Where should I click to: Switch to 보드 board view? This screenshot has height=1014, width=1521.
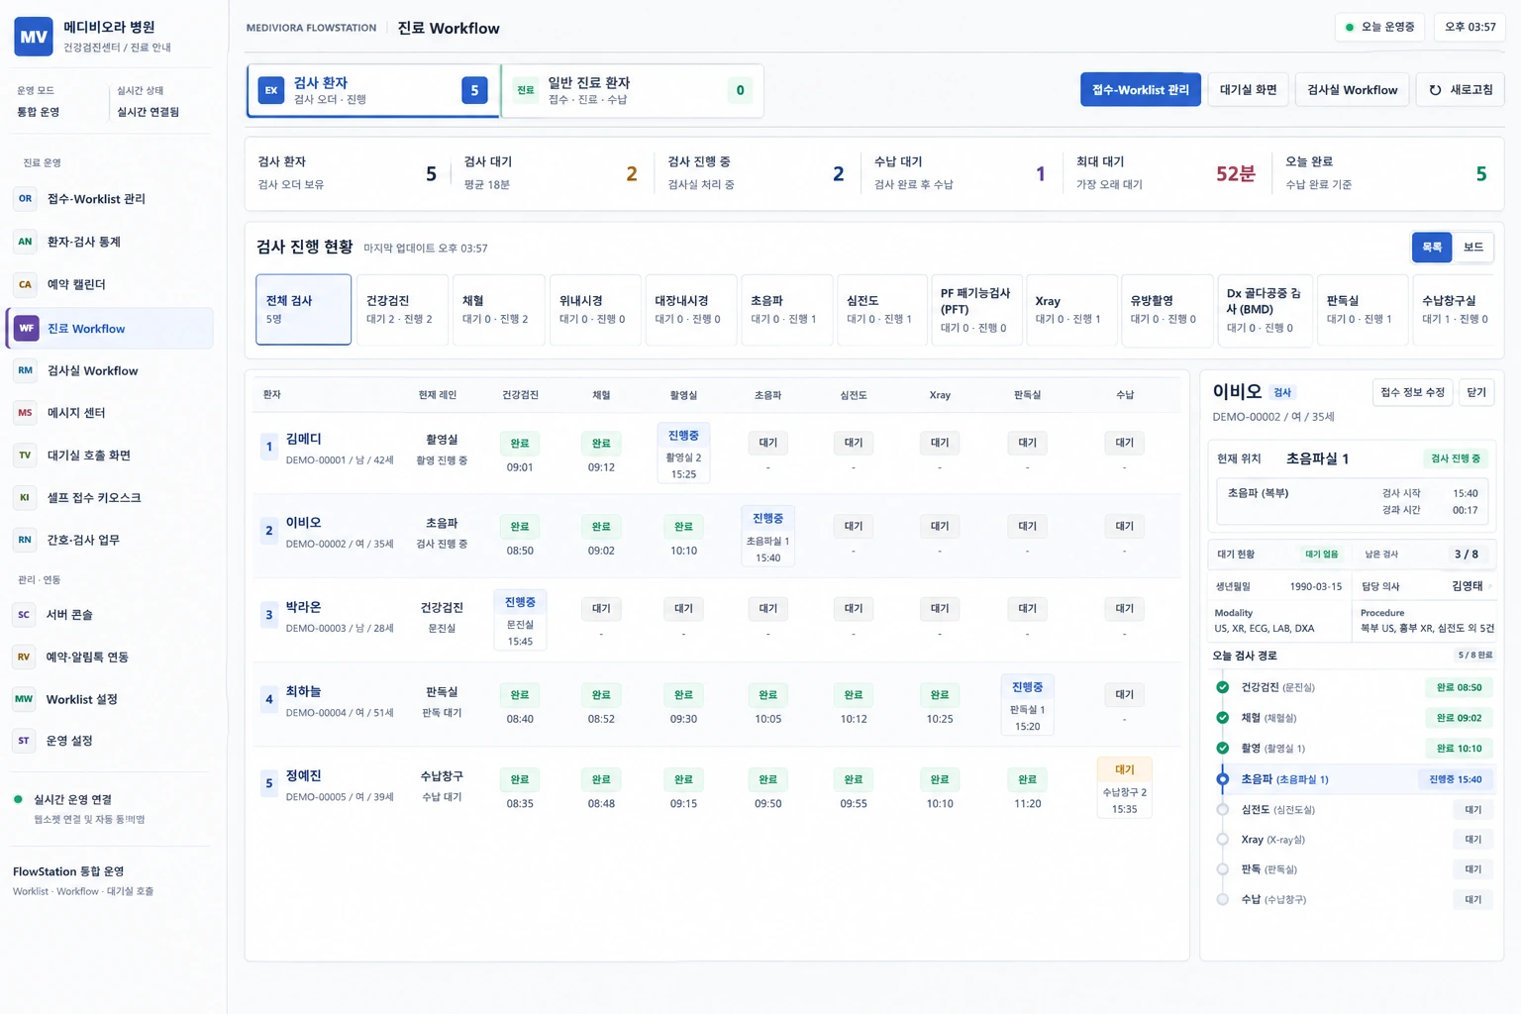click(1473, 247)
